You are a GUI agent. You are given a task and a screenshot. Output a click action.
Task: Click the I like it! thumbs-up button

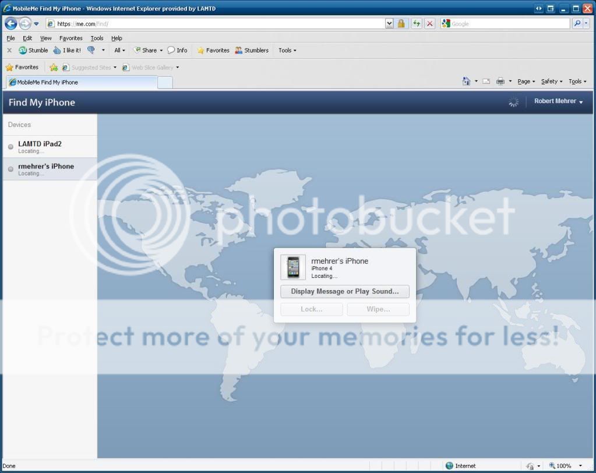tap(67, 50)
